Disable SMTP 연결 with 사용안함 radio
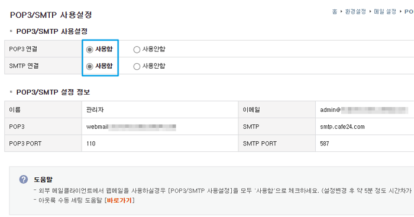The width and height of the screenshot is (414, 217). click(137, 66)
